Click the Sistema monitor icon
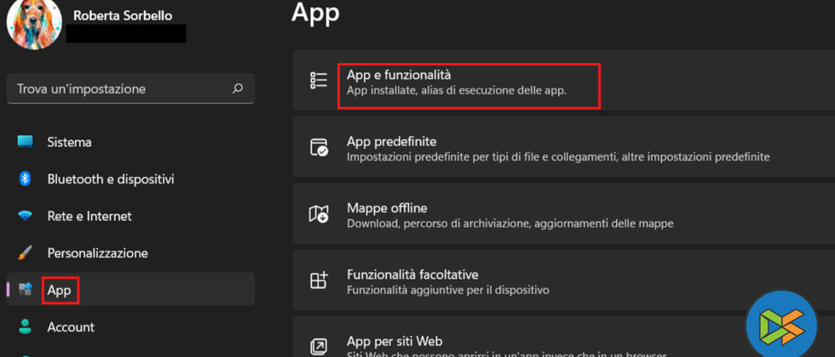This screenshot has width=835, height=357. 25,142
